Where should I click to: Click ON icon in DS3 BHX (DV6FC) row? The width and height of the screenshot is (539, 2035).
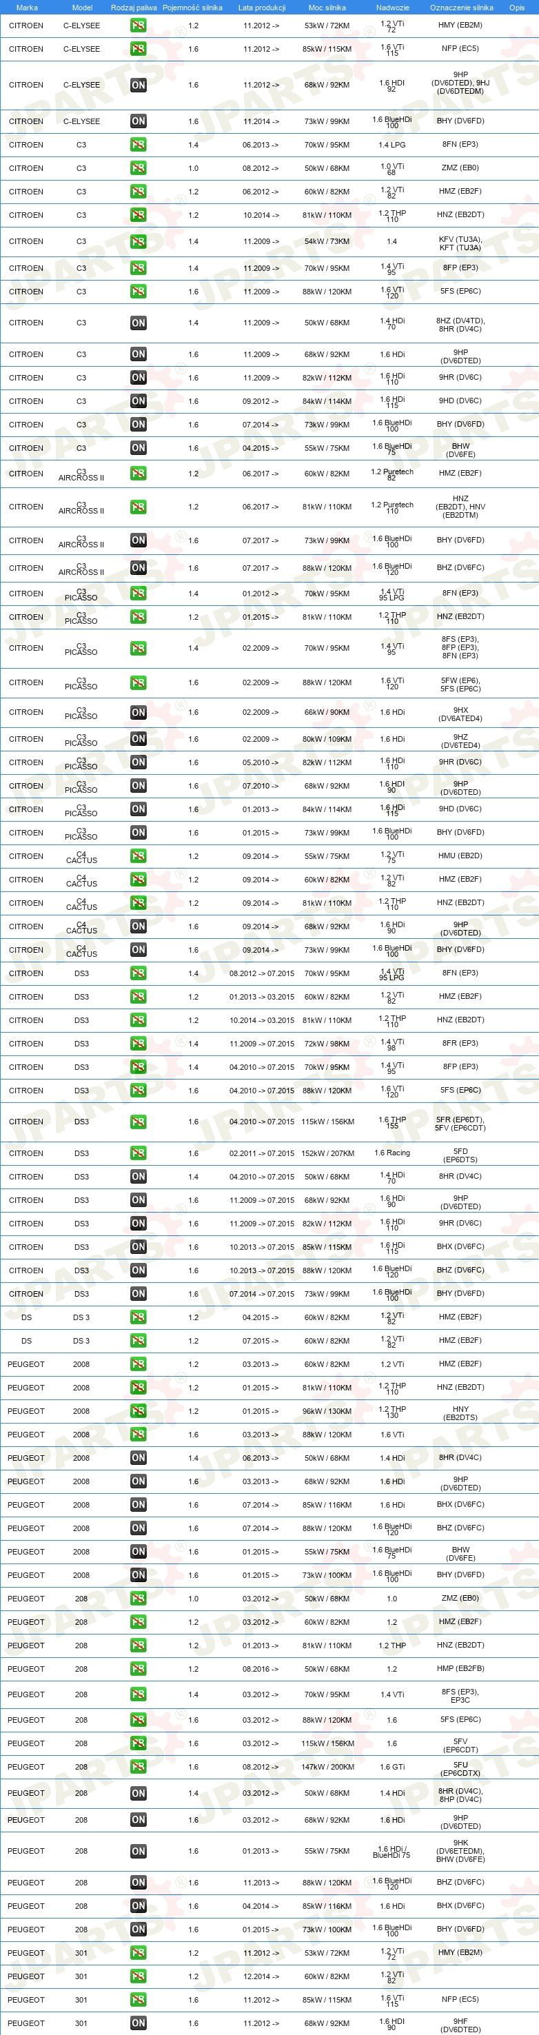click(139, 1247)
